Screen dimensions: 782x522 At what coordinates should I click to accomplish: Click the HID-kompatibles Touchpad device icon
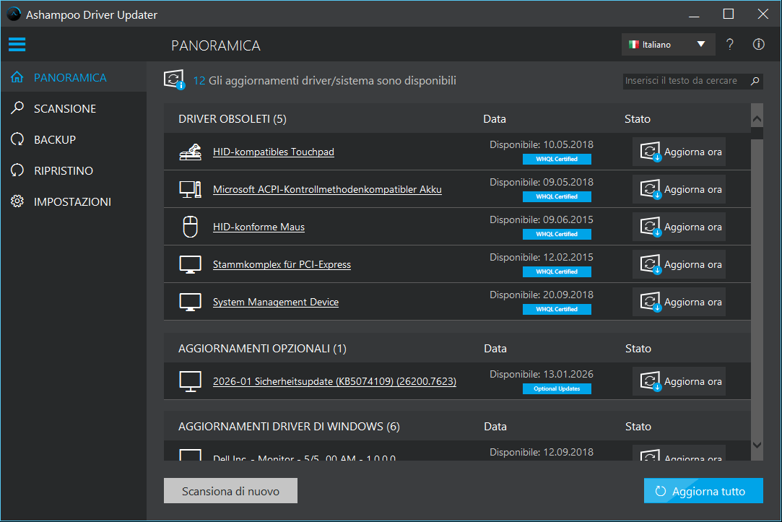[190, 152]
